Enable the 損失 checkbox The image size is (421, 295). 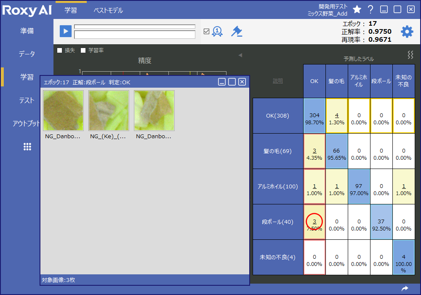tap(60, 51)
